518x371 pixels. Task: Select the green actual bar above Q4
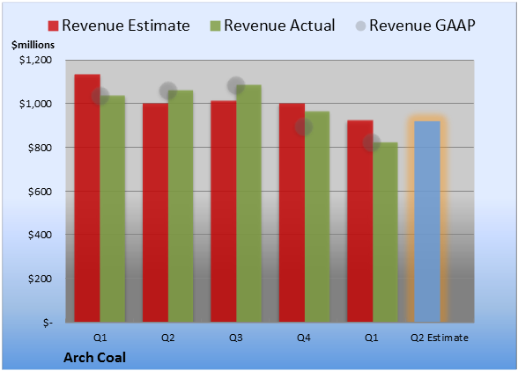point(317,216)
